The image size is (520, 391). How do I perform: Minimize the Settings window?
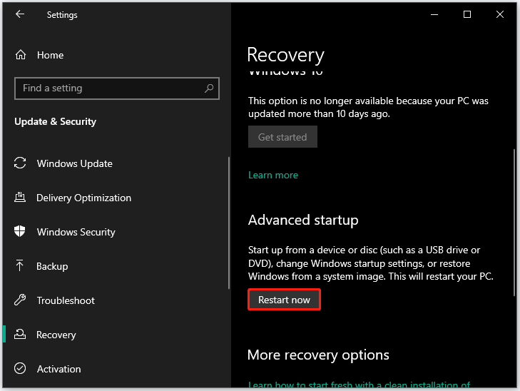(x=434, y=14)
